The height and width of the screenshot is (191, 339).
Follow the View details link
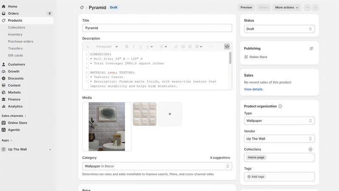point(253,89)
